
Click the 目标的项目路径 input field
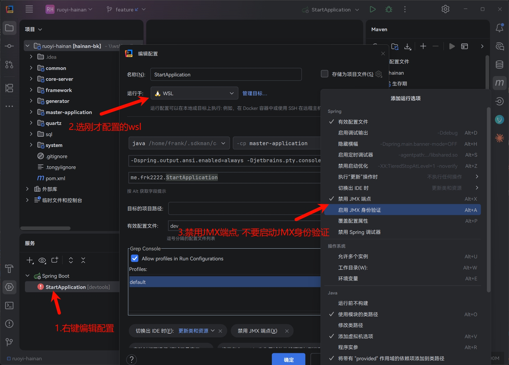click(244, 208)
